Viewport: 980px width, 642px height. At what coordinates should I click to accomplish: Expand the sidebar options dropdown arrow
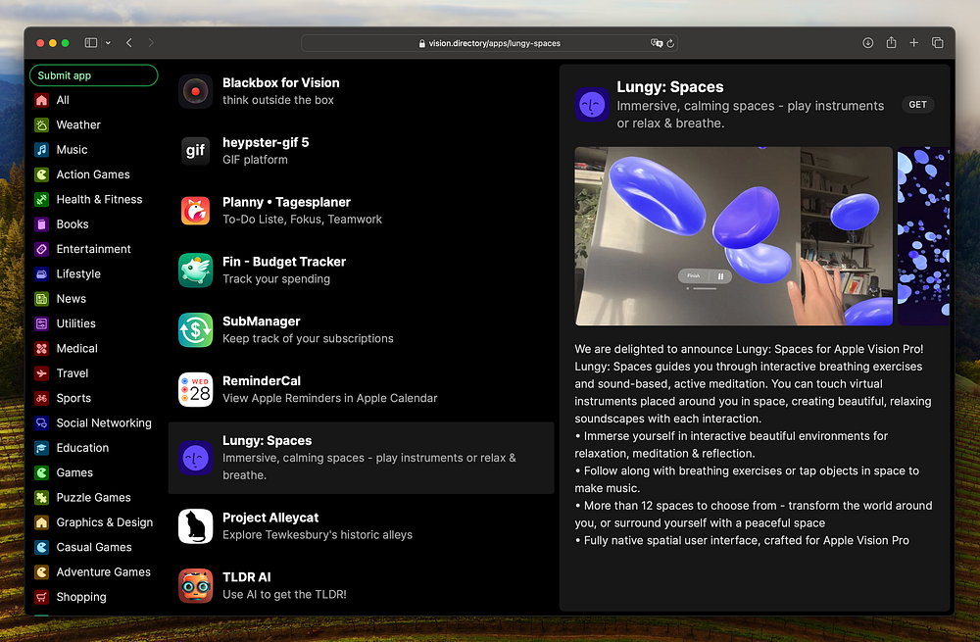click(x=108, y=43)
